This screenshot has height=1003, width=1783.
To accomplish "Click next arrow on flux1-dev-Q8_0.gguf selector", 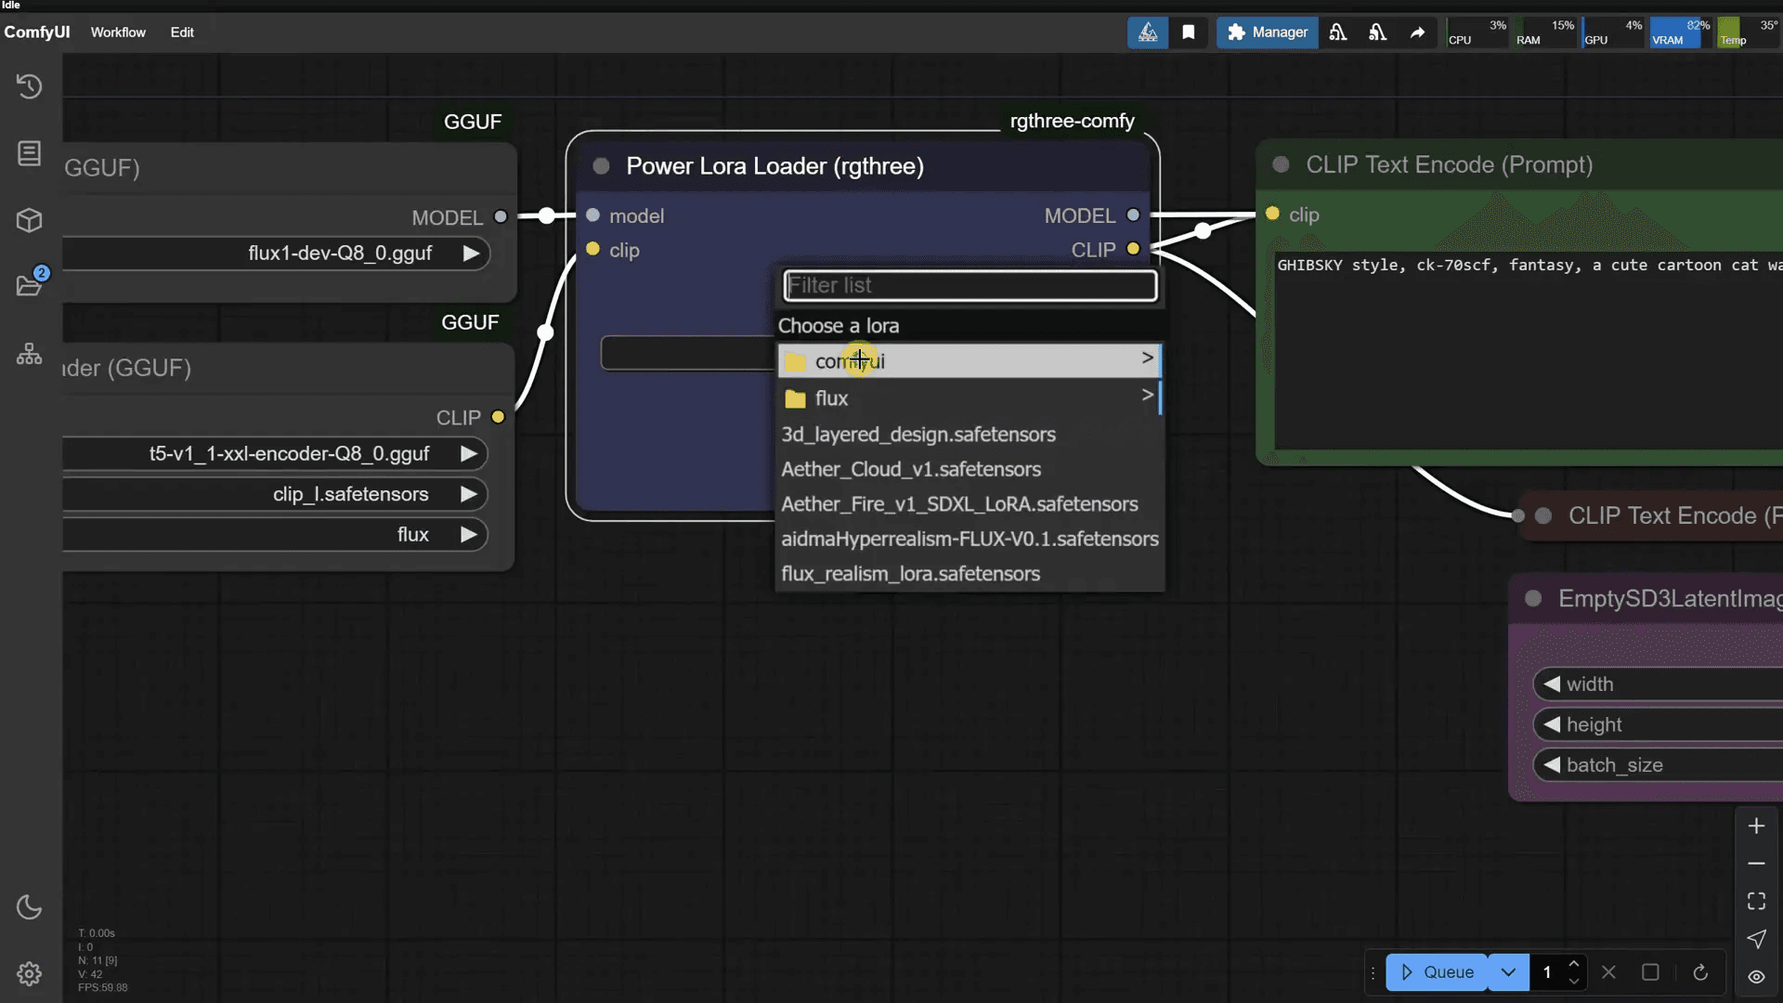I will pyautogui.click(x=471, y=254).
